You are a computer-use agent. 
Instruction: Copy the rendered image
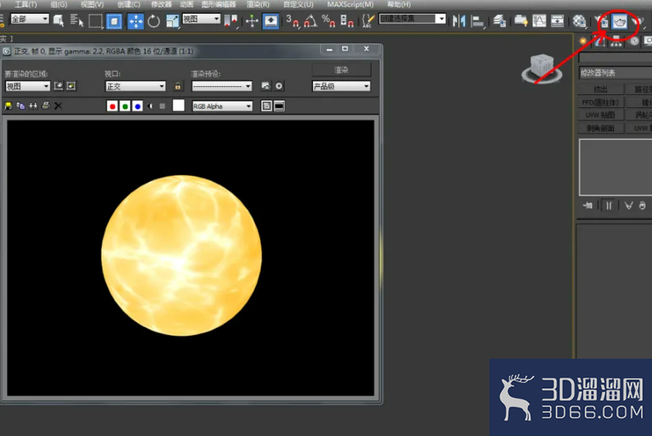pyautogui.click(x=20, y=106)
